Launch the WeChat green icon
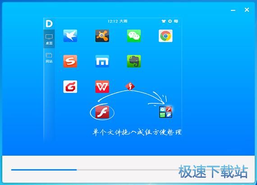The width and height of the screenshot is (257, 185). (134, 36)
